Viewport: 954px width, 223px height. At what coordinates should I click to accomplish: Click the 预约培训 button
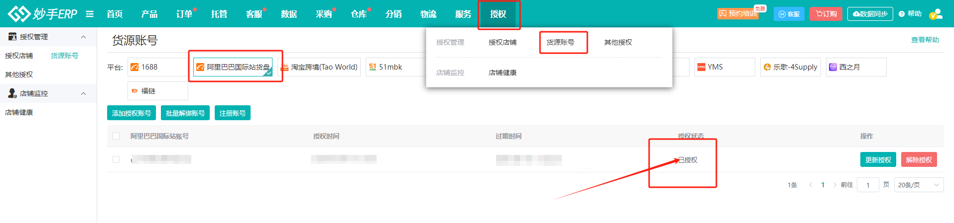coord(738,13)
